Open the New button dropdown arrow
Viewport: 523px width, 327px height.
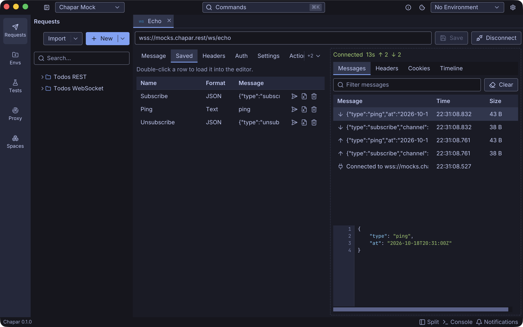[x=123, y=39]
